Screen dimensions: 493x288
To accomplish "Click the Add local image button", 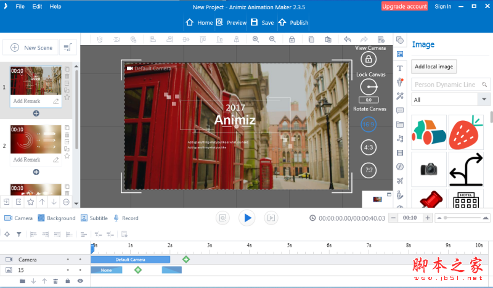I will 434,67.
